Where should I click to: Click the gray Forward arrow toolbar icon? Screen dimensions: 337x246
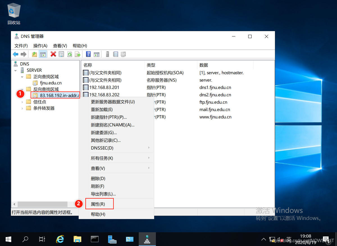(24, 54)
